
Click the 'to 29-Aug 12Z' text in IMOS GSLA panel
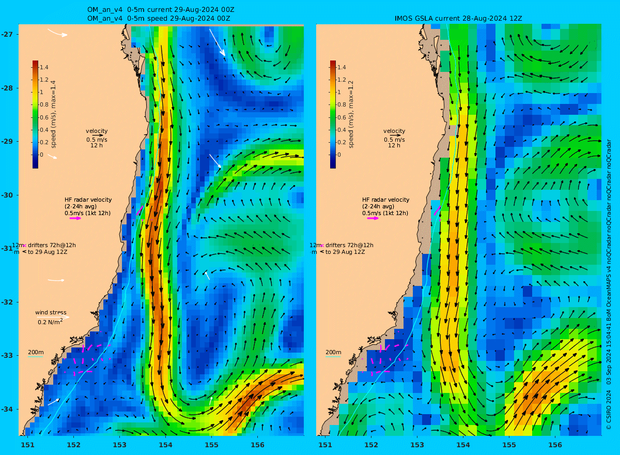(x=345, y=252)
